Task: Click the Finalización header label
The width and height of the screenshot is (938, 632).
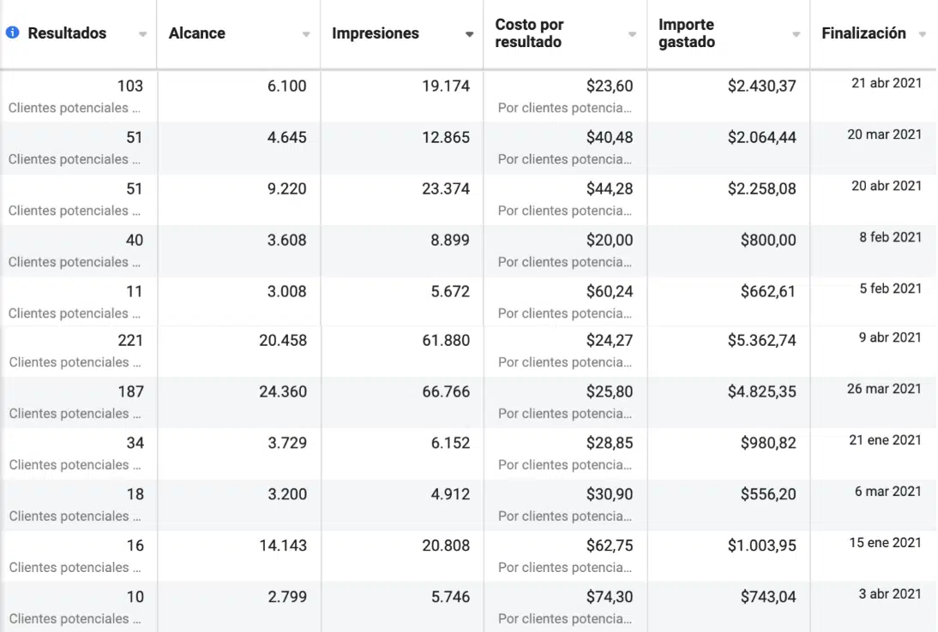Action: (x=863, y=33)
